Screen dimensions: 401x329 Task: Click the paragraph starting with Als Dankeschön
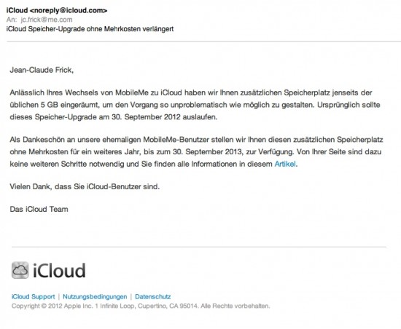pos(196,151)
